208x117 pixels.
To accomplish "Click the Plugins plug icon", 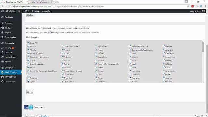I will (x=2, y=48).
